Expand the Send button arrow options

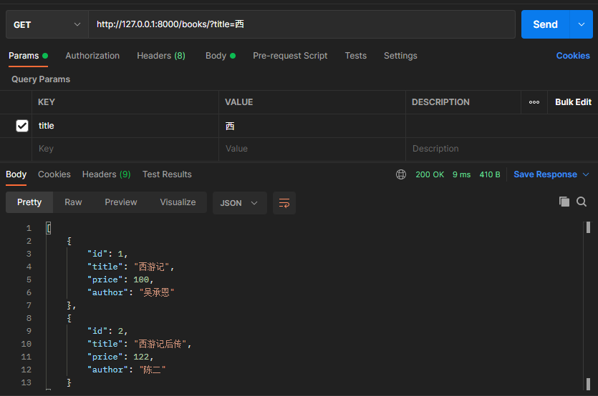click(x=581, y=24)
